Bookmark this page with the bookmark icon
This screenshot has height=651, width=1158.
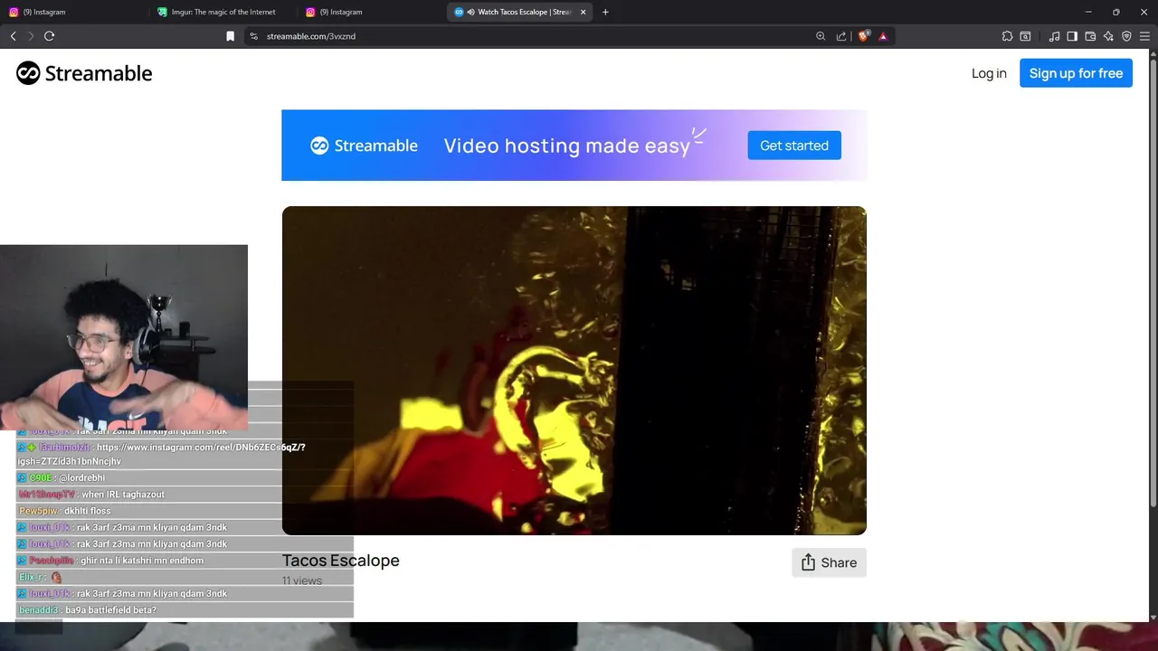coord(230,36)
